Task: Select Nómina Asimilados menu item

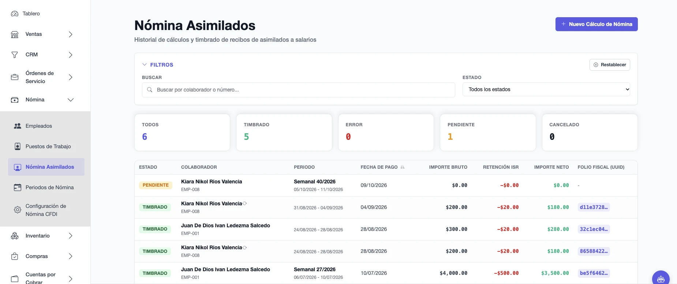Action: pos(46,167)
